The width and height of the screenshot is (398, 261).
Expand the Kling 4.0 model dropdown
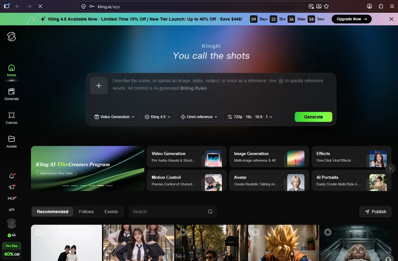click(x=158, y=117)
